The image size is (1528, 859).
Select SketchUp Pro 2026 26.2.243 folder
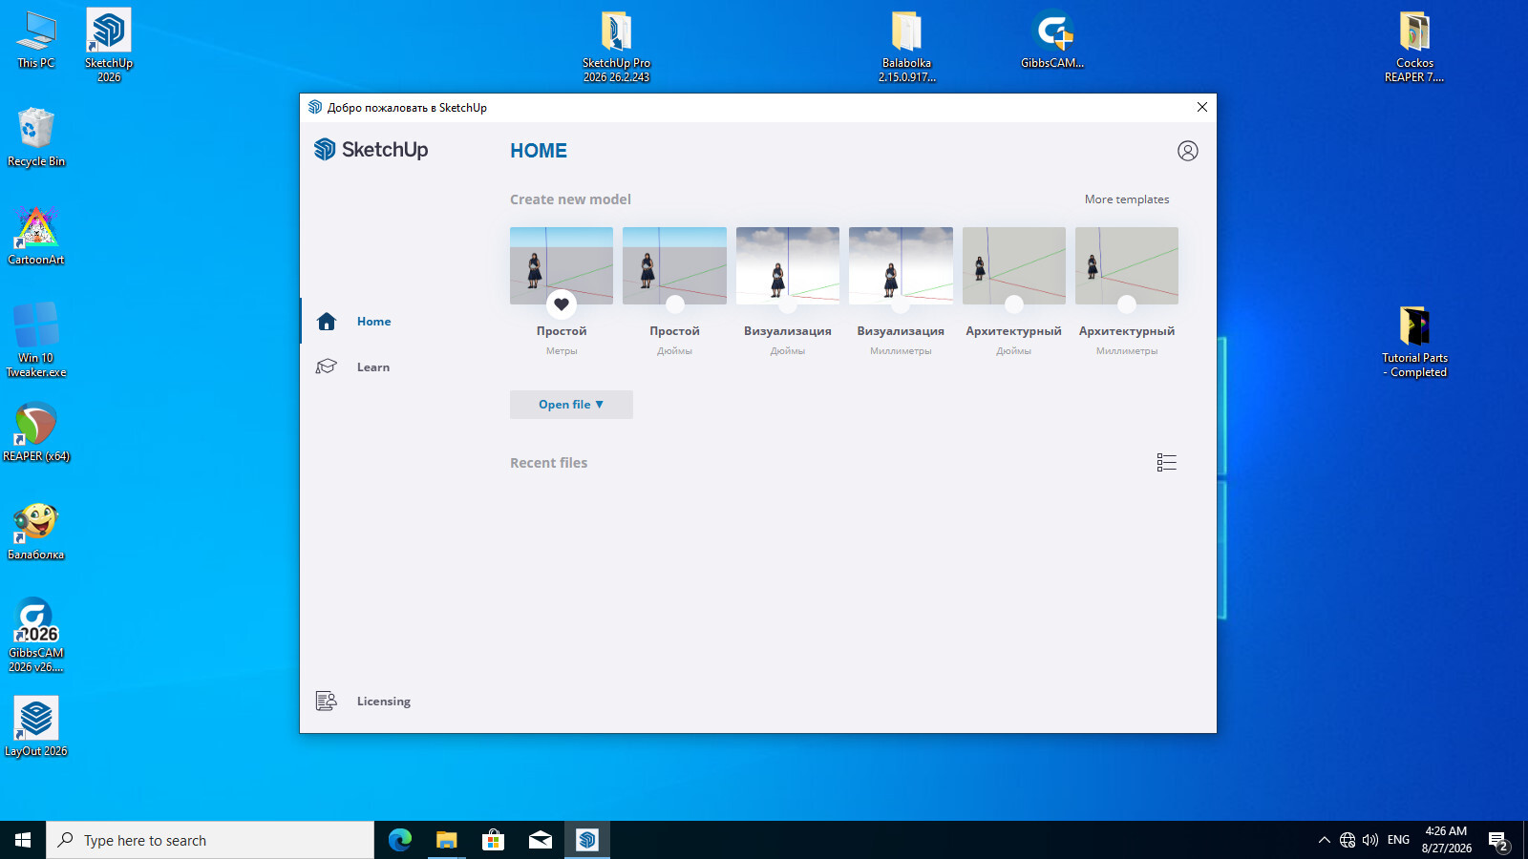[x=616, y=45]
